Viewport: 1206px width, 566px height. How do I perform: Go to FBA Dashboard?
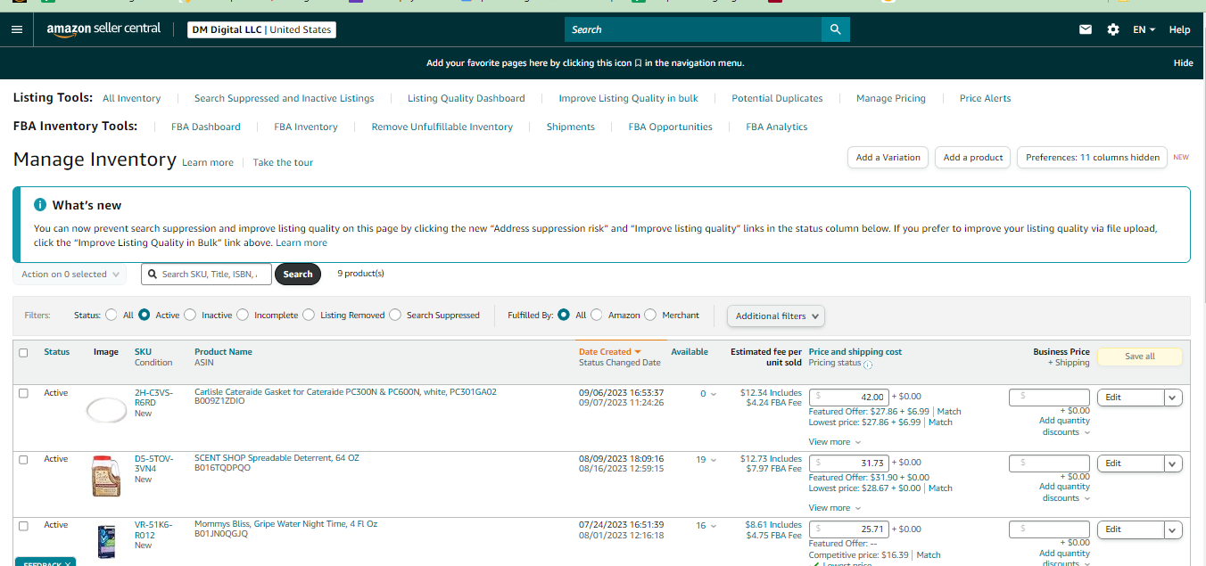point(206,127)
